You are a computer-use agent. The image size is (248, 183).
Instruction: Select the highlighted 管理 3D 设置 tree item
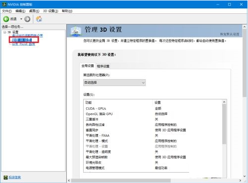[x=22, y=40]
